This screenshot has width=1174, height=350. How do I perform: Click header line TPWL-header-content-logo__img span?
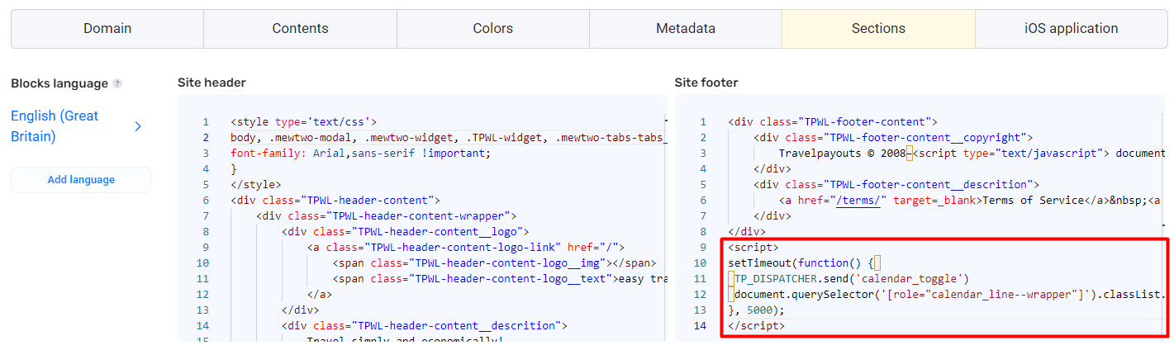tap(494, 262)
